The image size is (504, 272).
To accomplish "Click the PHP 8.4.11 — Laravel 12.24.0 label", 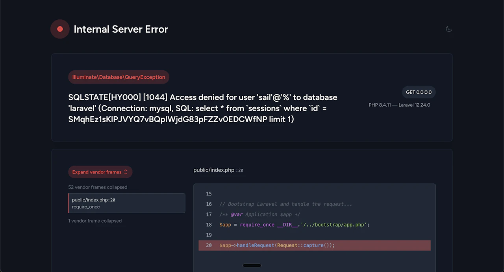I will pyautogui.click(x=399, y=105).
